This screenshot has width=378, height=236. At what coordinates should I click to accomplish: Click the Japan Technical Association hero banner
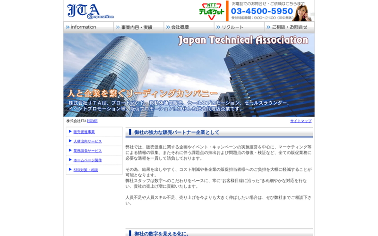coord(189,76)
